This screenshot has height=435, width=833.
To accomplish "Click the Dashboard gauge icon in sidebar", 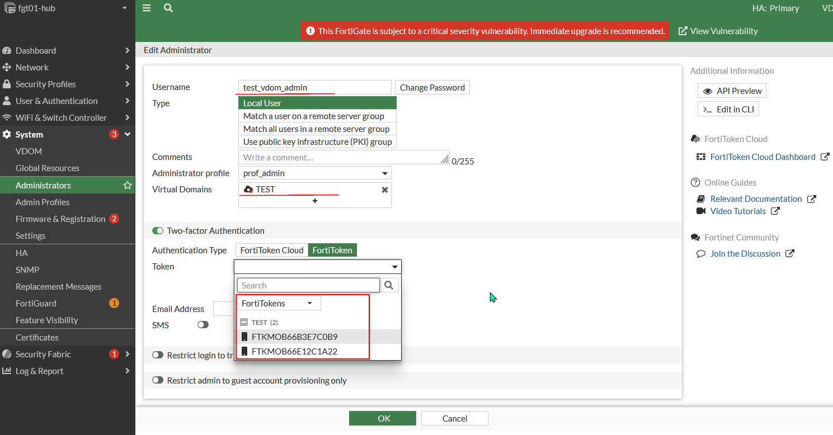I will click(x=7, y=50).
